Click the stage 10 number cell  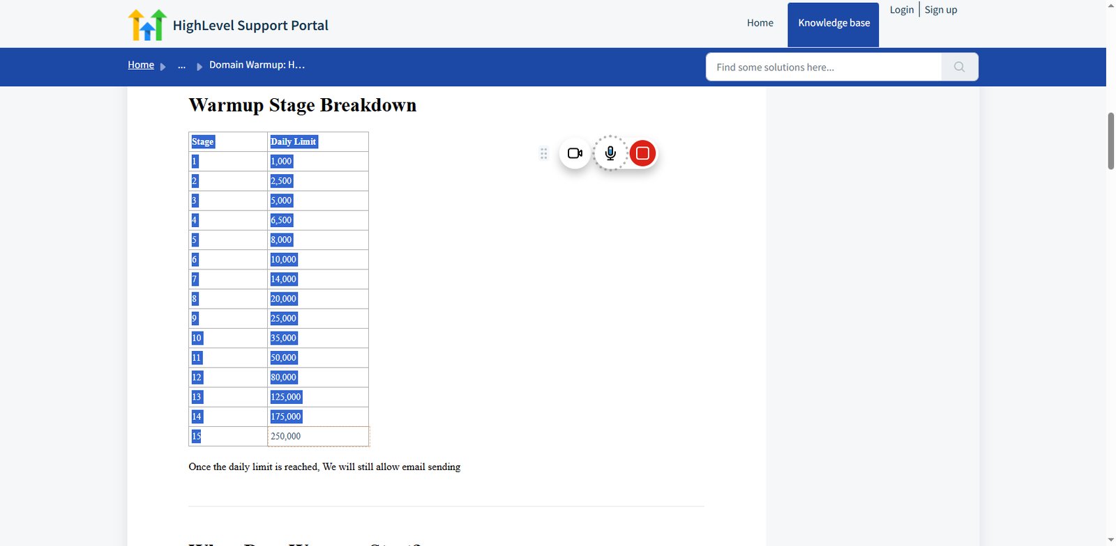pos(228,338)
